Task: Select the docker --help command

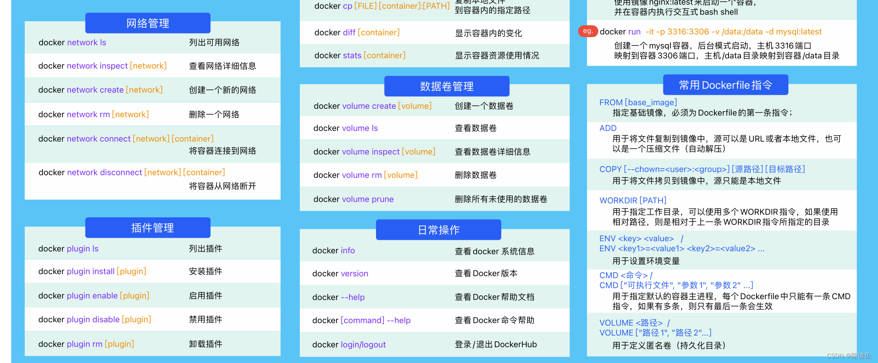Action: 338,297
